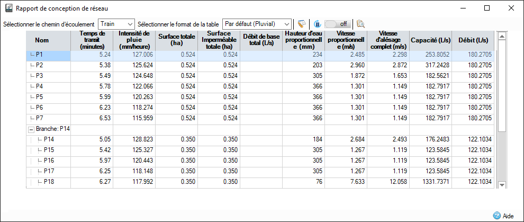Click the transit time cell 5.24
The image size is (524, 222).
pyautogui.click(x=92, y=55)
